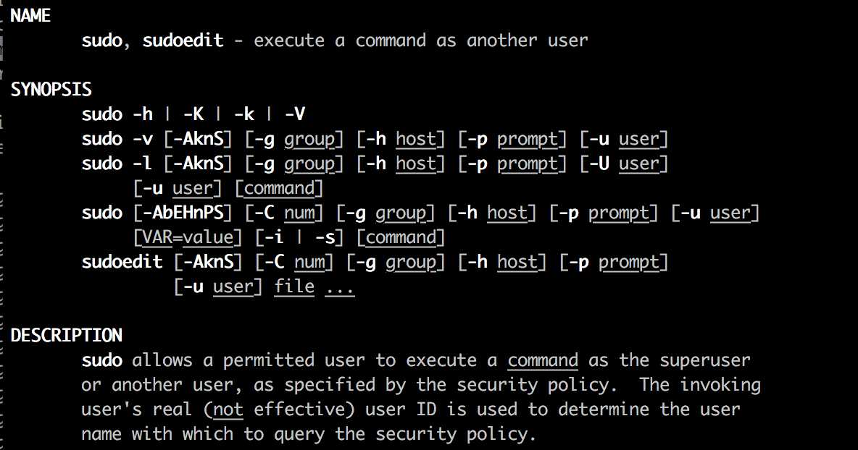
Task: Click the SYNOPSIS section heading
Action: 51,90
